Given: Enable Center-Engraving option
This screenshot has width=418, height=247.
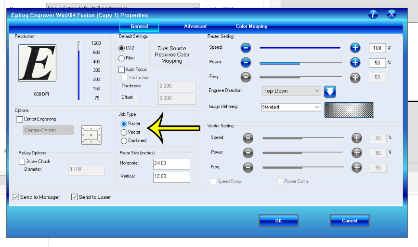Looking at the screenshot, I should (20, 119).
